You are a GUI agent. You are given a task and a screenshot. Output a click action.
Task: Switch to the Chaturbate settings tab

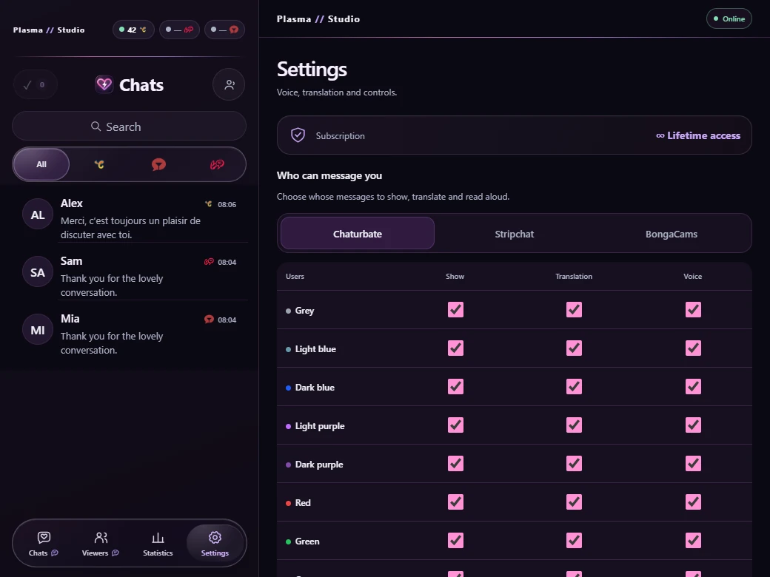(x=358, y=234)
